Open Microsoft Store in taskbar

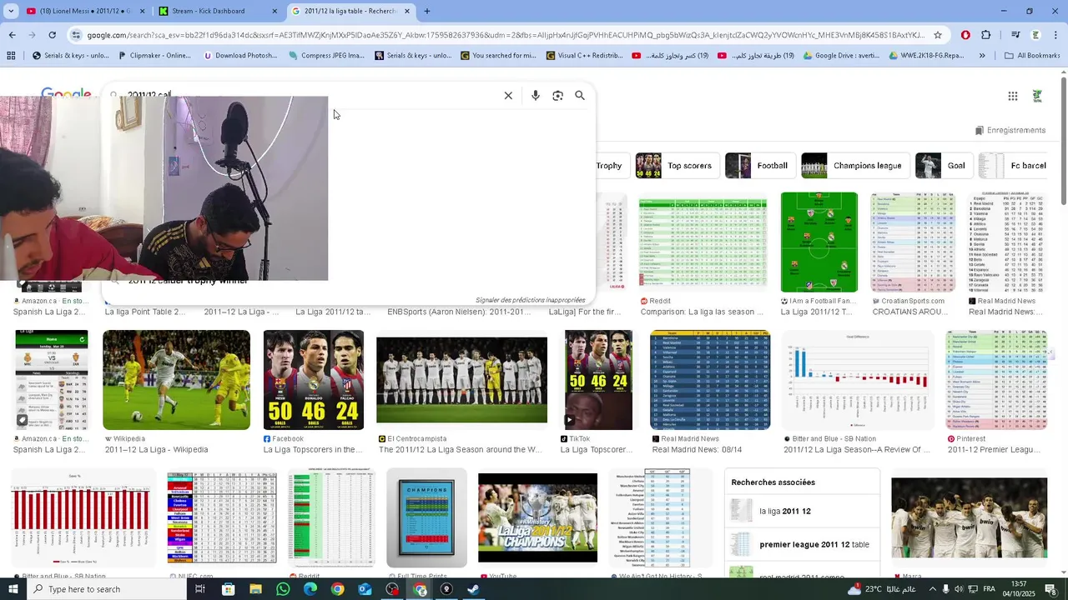(x=228, y=589)
